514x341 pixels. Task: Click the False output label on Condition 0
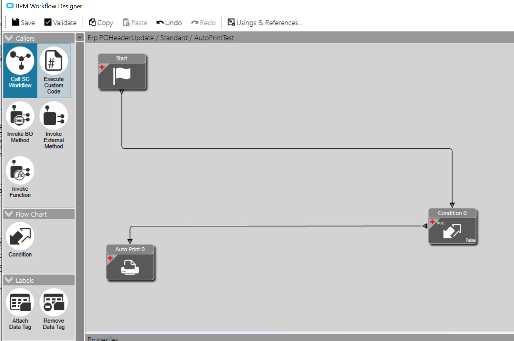click(471, 240)
